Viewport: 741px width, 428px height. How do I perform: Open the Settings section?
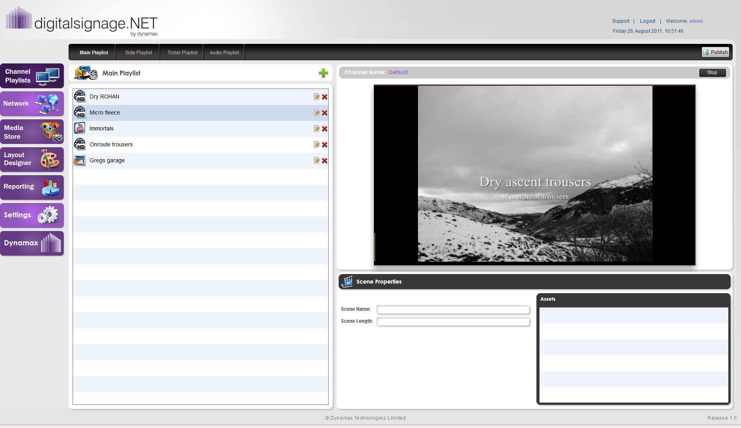click(32, 215)
